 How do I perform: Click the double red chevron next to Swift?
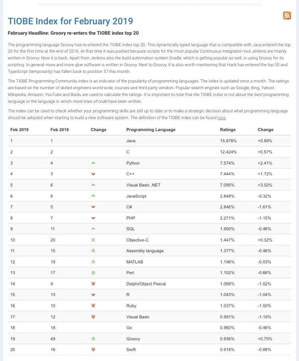93,349
